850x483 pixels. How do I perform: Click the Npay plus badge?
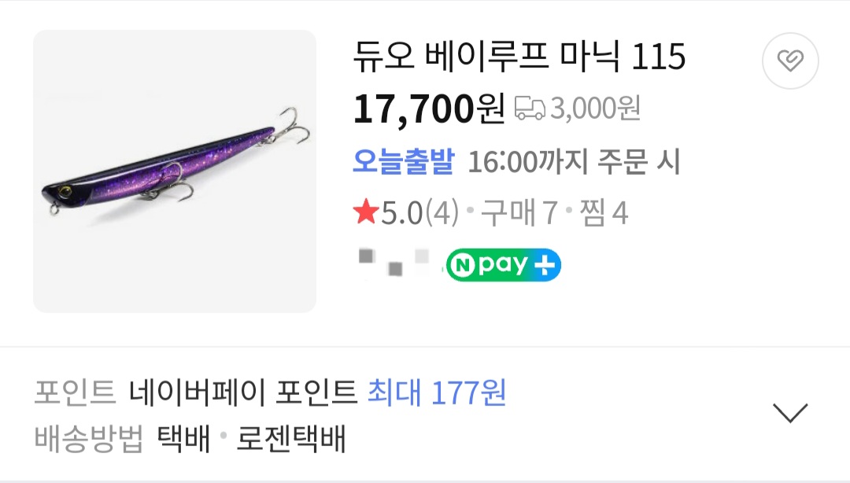[503, 265]
